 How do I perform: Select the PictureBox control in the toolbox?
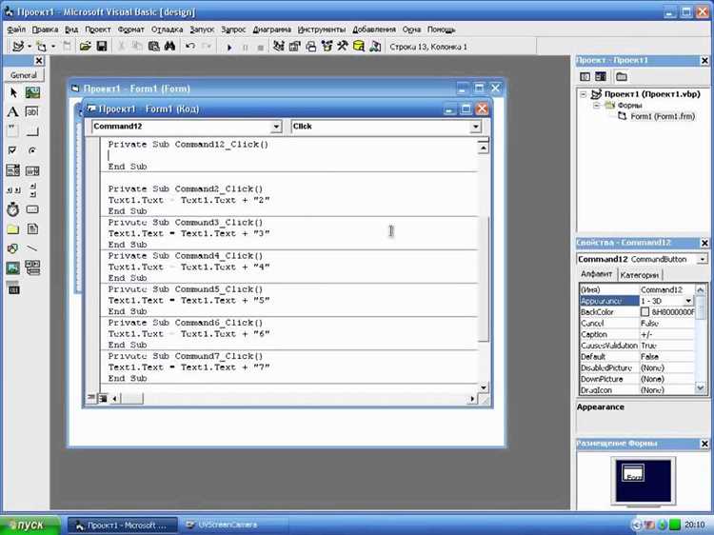32,93
